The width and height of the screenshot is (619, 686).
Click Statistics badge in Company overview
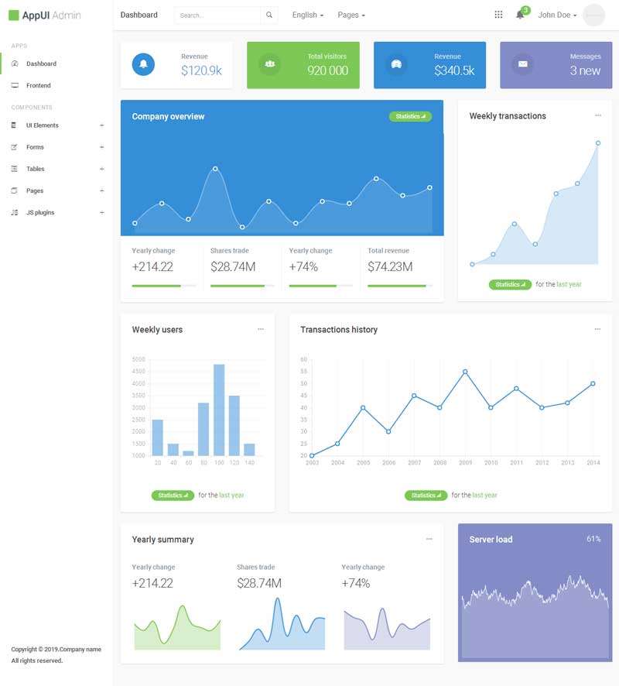[410, 116]
